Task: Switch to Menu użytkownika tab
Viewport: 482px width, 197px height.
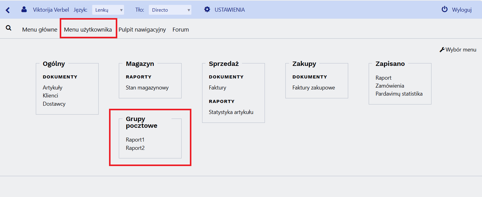Action: (88, 30)
